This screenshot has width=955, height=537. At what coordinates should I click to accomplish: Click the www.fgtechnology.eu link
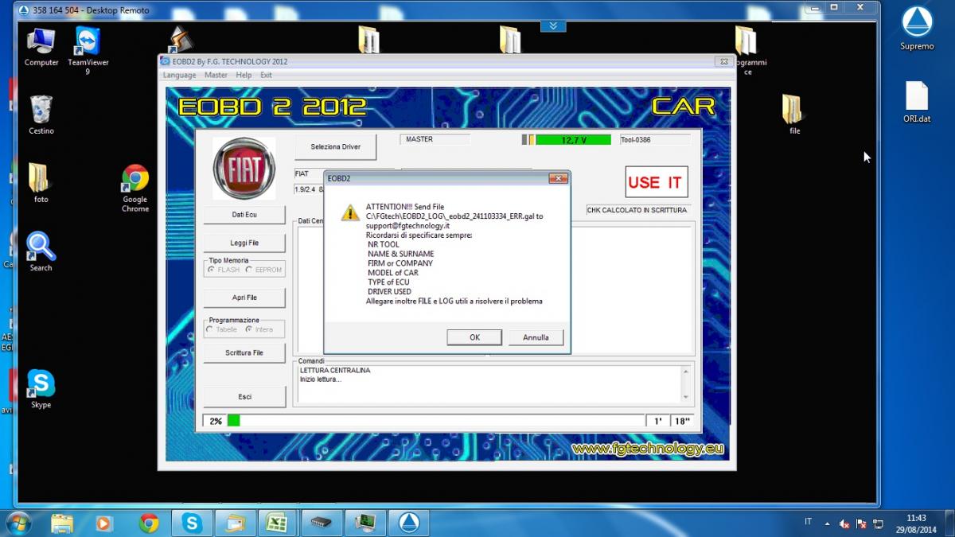(648, 449)
